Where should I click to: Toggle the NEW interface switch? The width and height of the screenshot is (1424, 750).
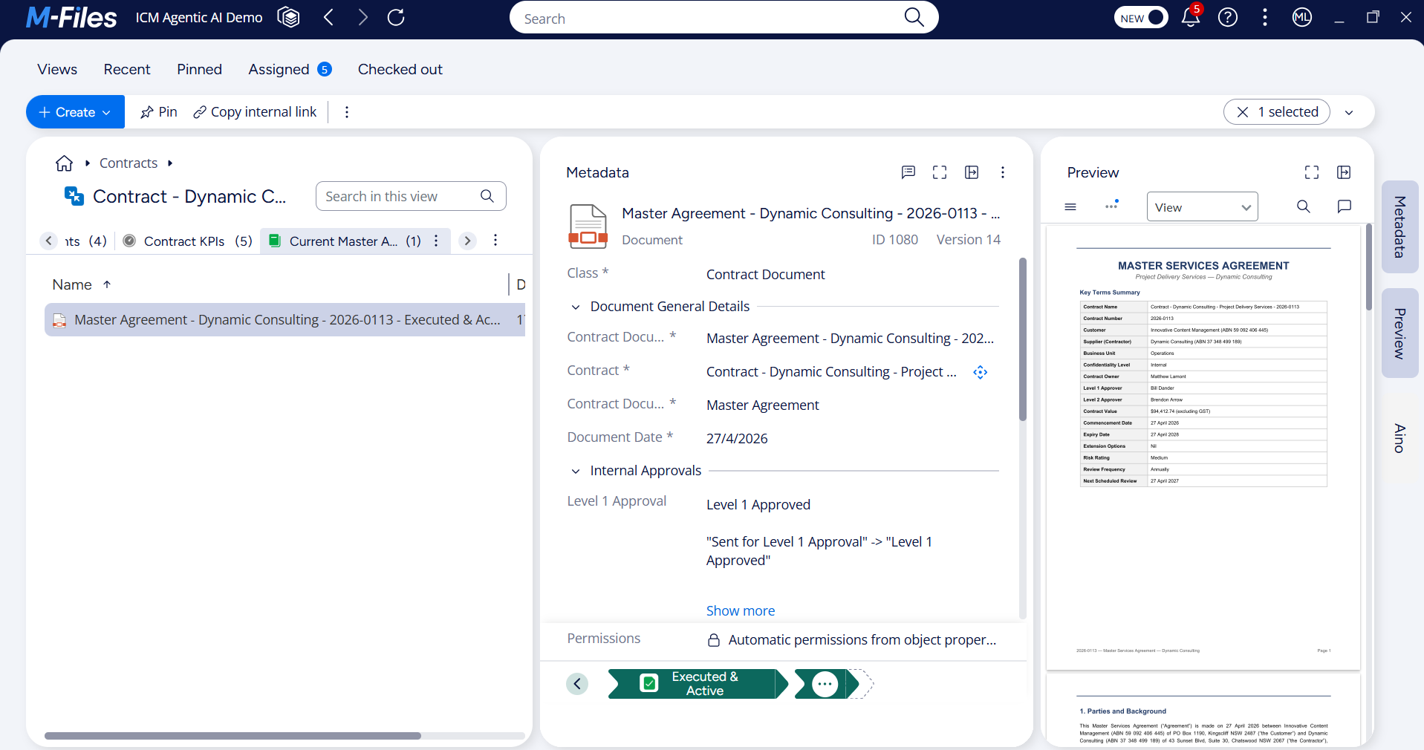point(1141,18)
